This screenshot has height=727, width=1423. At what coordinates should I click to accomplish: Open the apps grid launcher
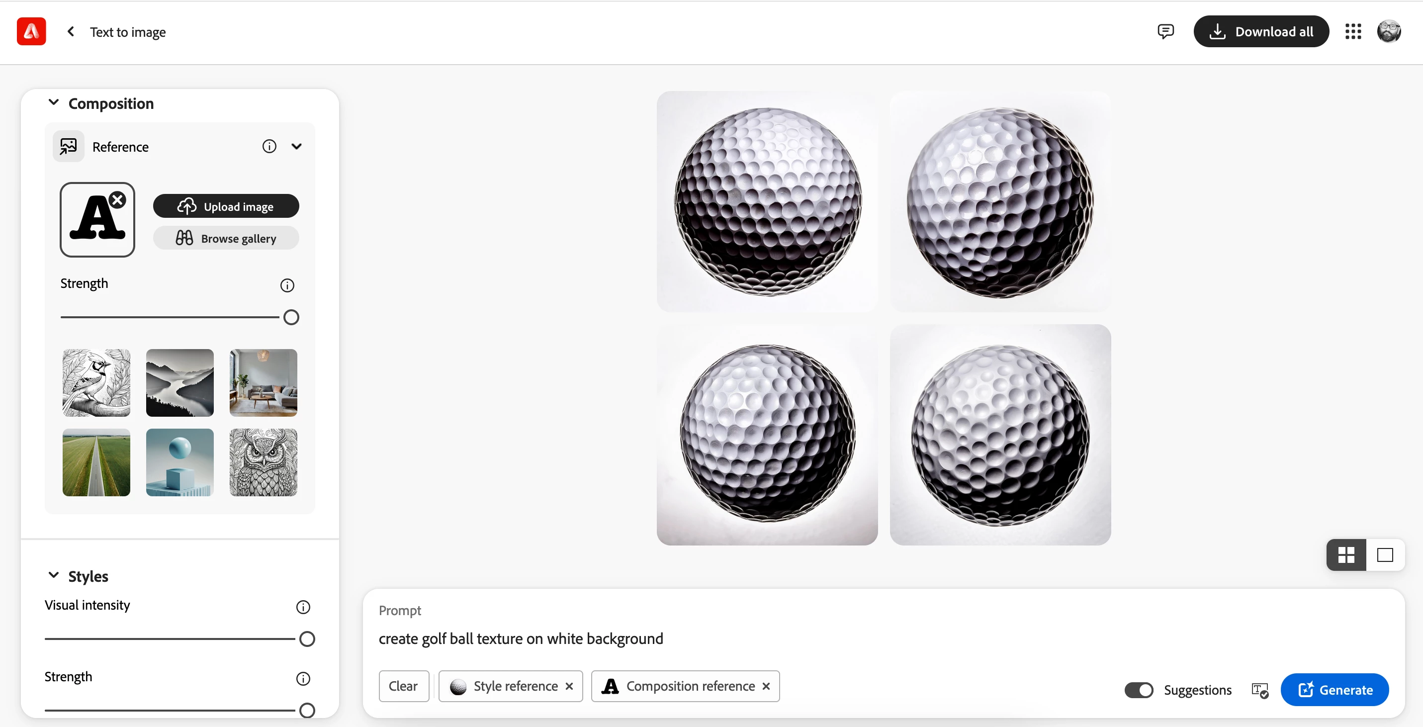pos(1353,31)
